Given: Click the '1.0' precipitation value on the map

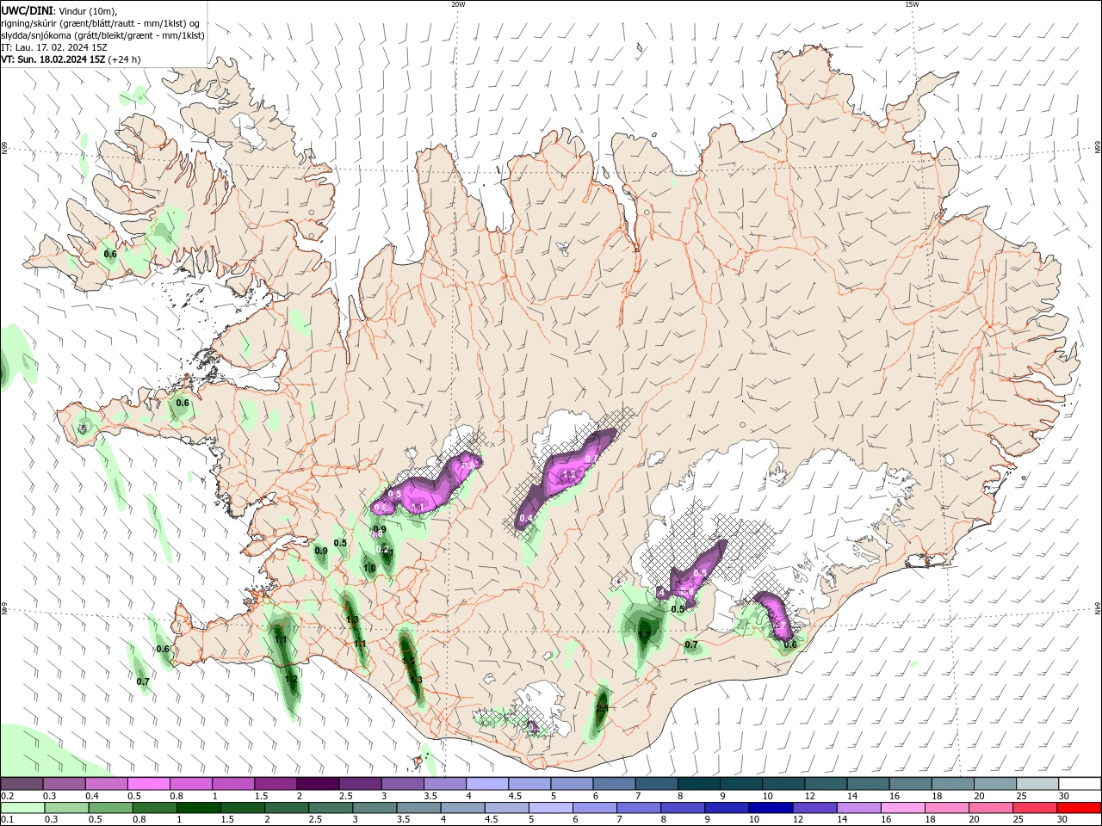Looking at the screenshot, I should (369, 568).
